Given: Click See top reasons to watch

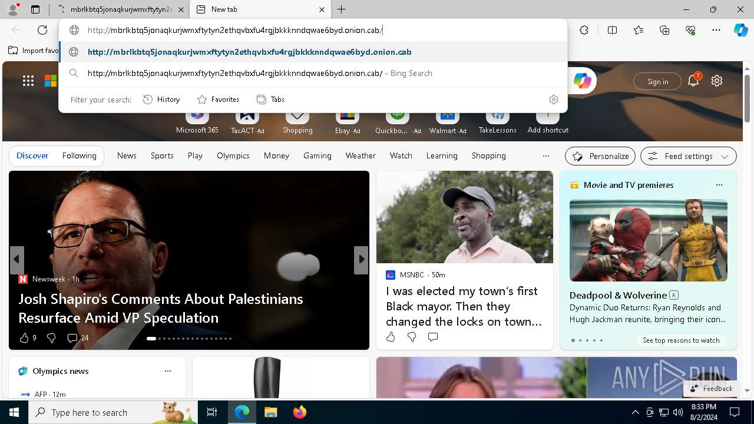Looking at the screenshot, I should tap(681, 340).
